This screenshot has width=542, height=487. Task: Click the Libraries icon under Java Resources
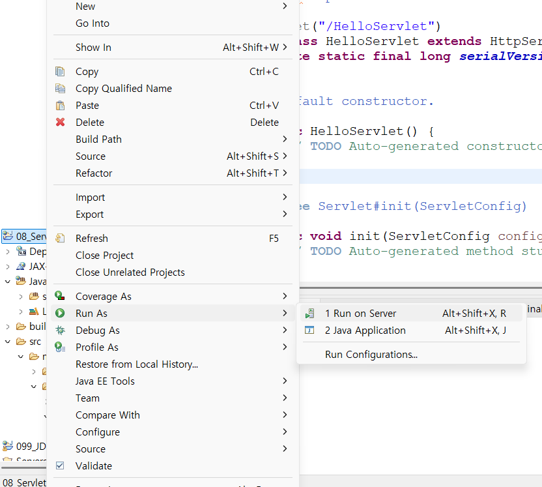coord(34,311)
